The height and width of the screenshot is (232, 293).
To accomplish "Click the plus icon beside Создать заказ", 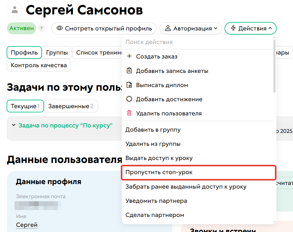I will tap(129, 56).
